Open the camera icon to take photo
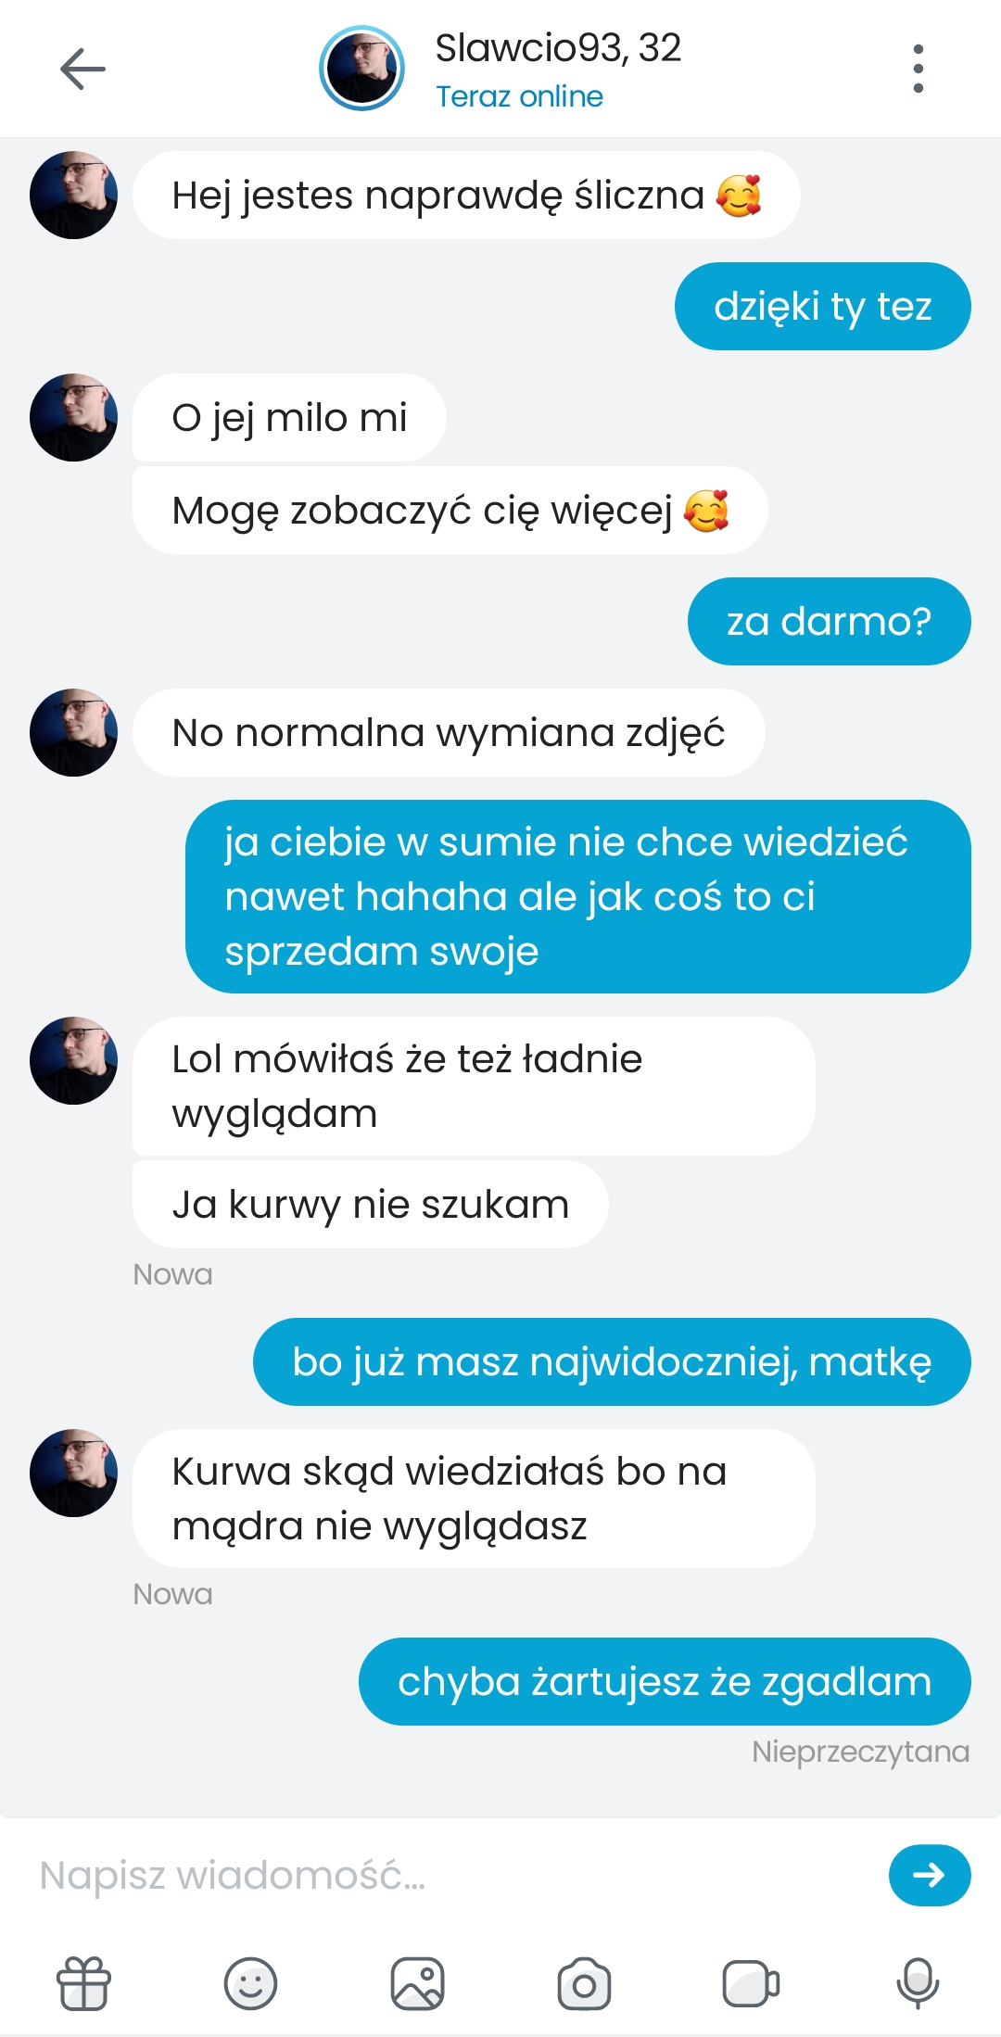This screenshot has height=2037, width=1001. pos(584,1983)
